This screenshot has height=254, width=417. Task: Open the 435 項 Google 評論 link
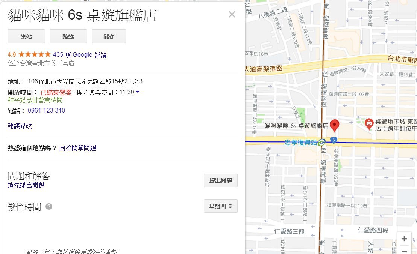click(80, 55)
